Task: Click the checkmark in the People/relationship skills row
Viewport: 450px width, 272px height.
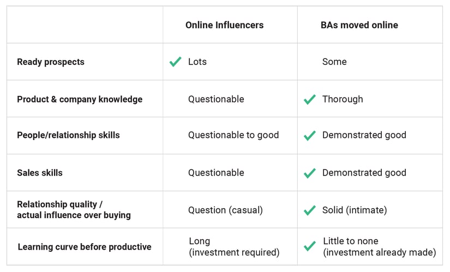Action: pos(310,135)
